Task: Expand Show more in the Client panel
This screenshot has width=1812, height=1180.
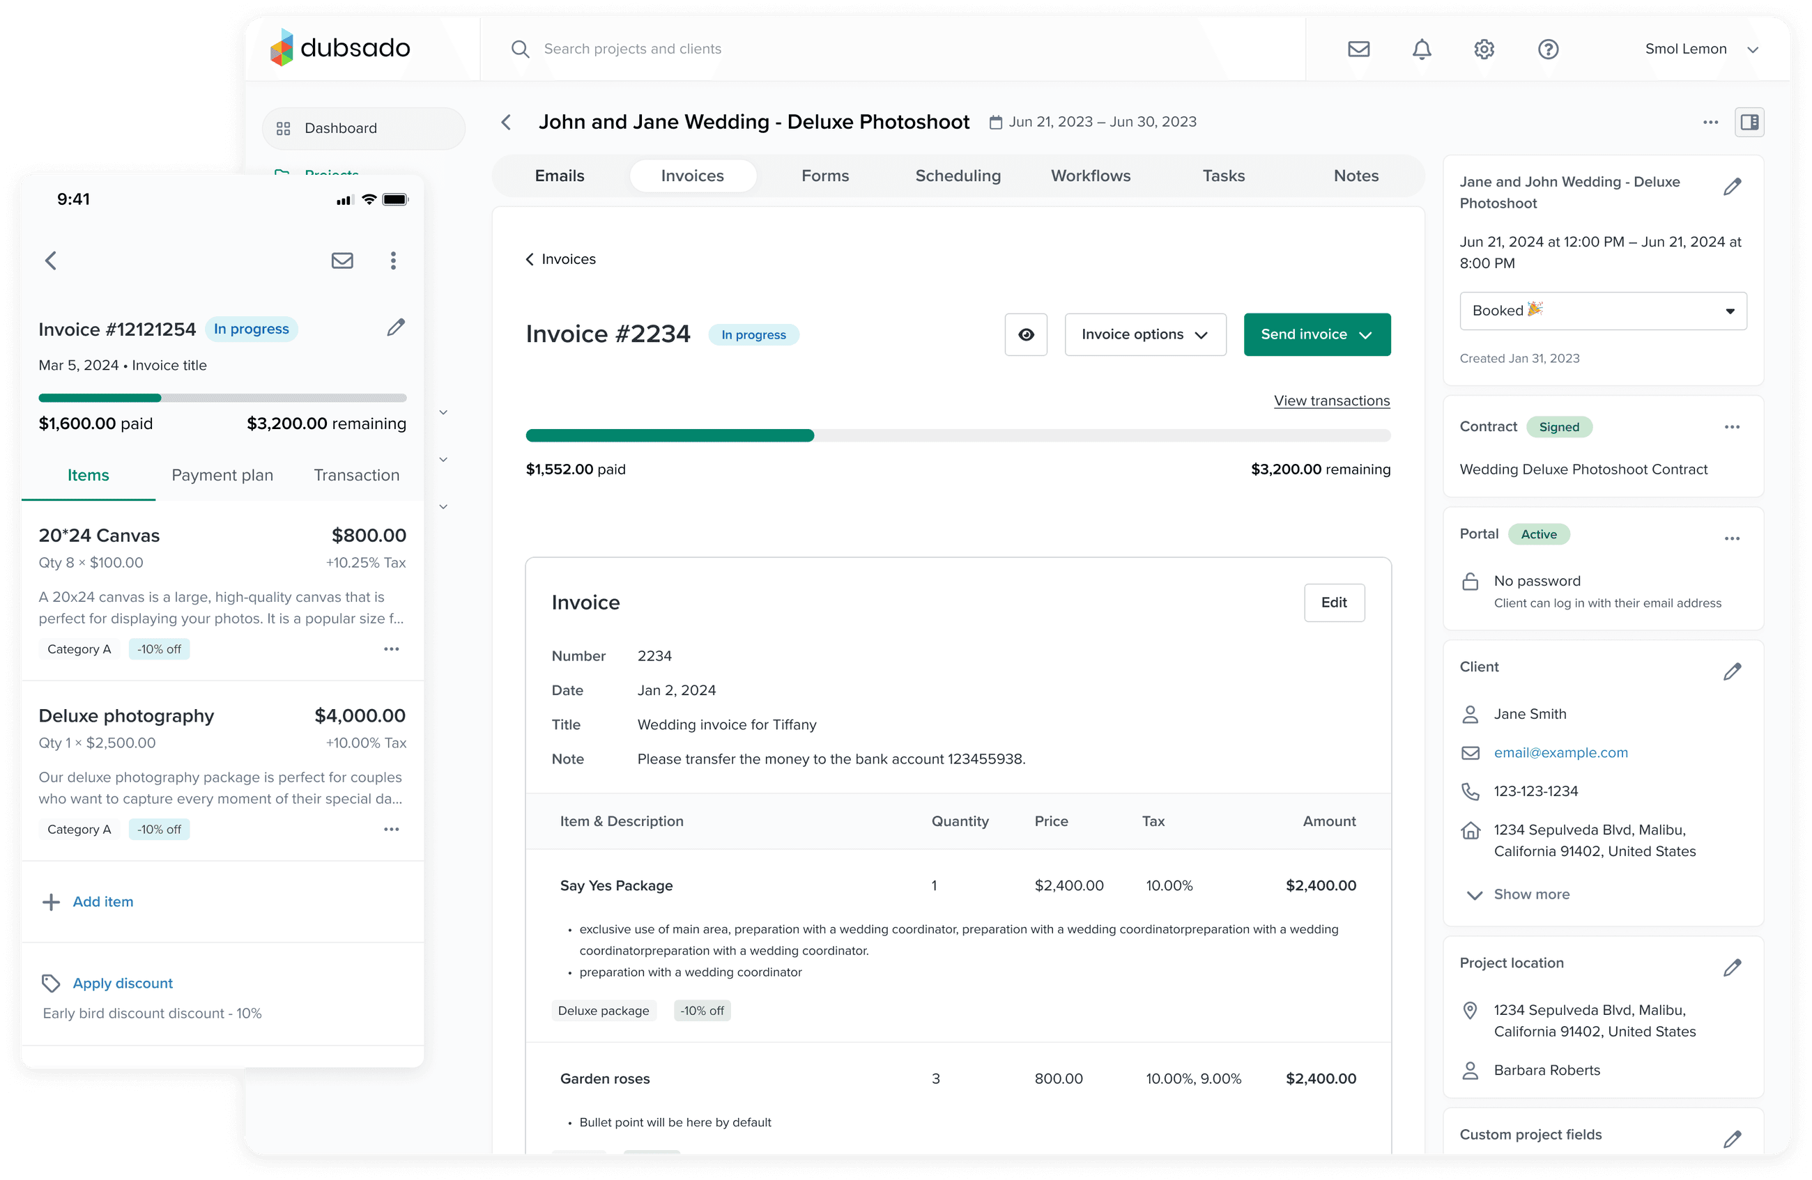Action: point(1530,894)
